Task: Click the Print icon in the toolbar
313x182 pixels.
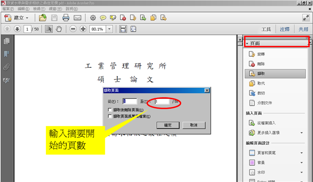Action: tap(65, 17)
